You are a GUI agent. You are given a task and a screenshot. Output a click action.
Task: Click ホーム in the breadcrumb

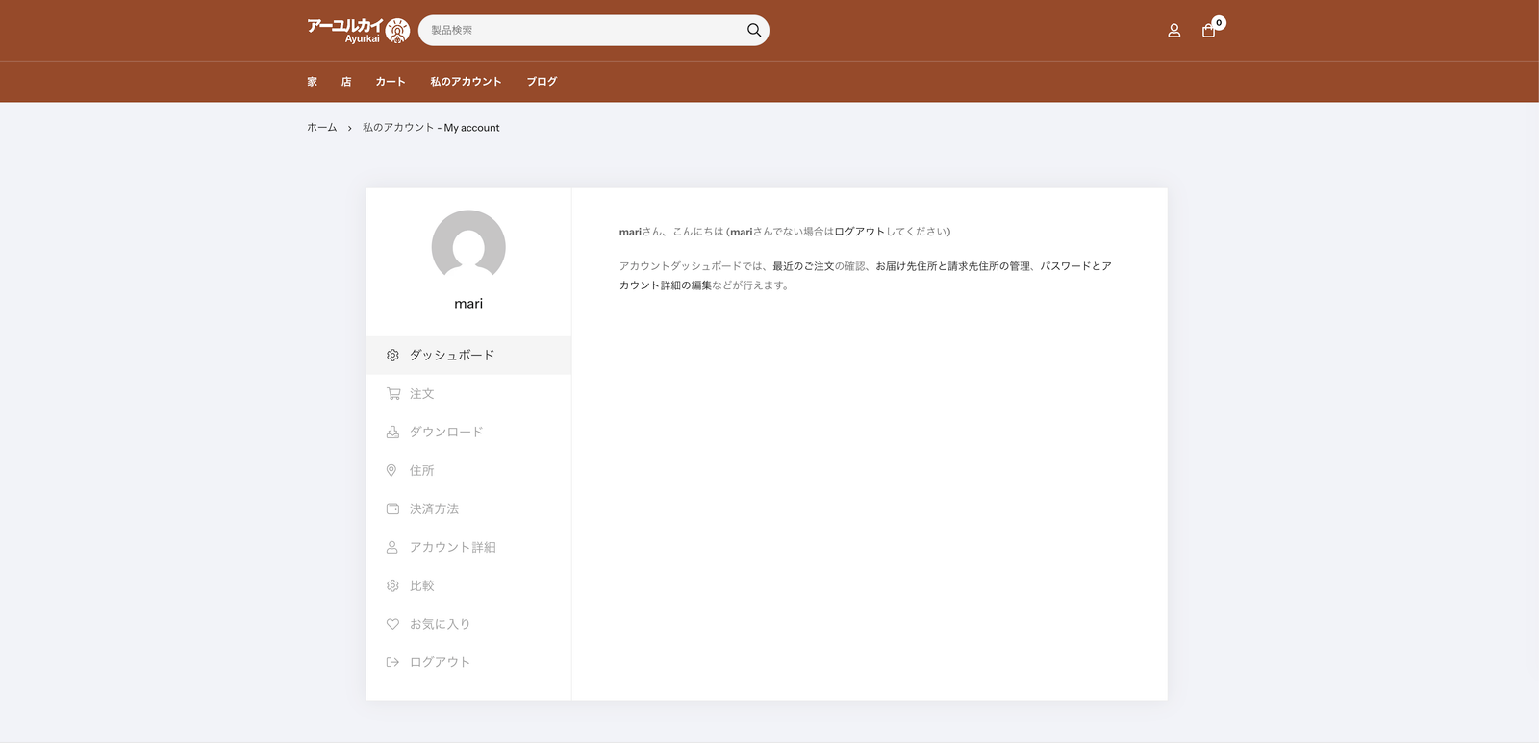coord(322,128)
